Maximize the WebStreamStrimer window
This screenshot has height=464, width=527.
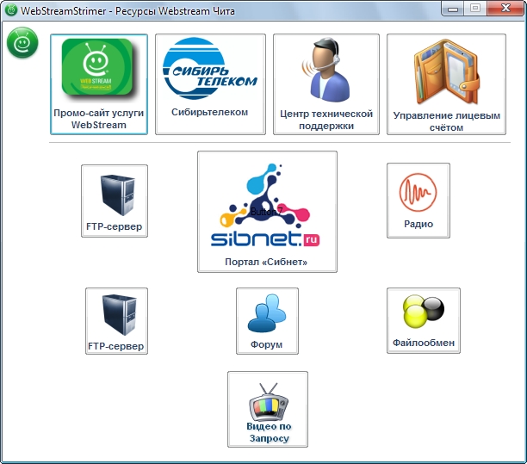[x=474, y=8]
